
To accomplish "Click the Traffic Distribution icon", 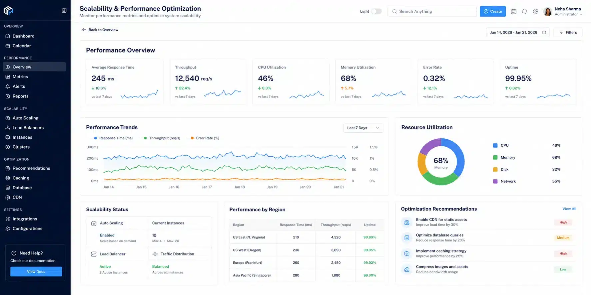I will (x=155, y=254).
